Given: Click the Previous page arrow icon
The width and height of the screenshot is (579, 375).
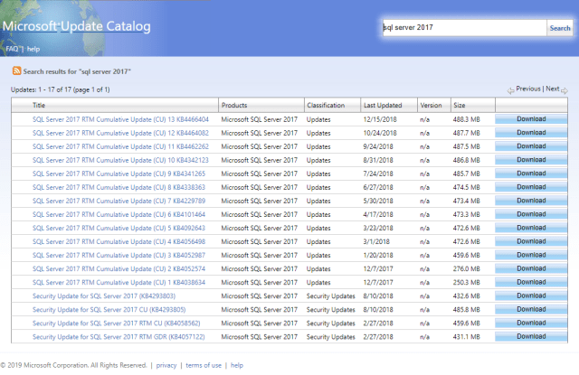Looking at the screenshot, I should point(510,90).
